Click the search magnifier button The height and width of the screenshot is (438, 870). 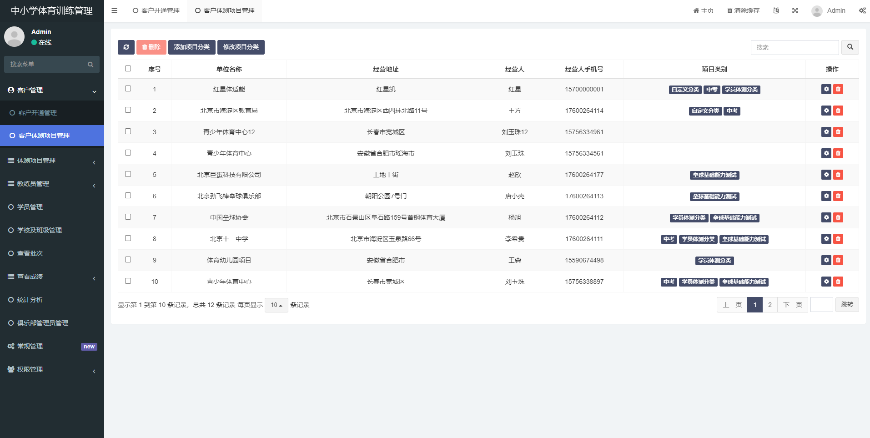tap(850, 47)
